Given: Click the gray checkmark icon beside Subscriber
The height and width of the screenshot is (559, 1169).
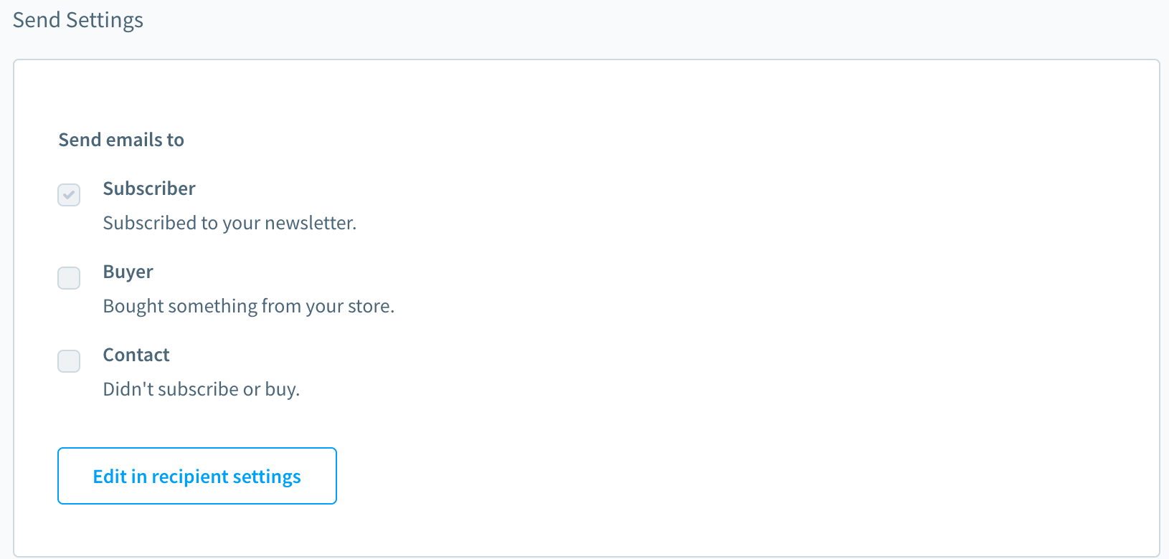Looking at the screenshot, I should tap(69, 195).
